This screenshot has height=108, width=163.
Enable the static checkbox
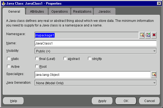coord(8,59)
